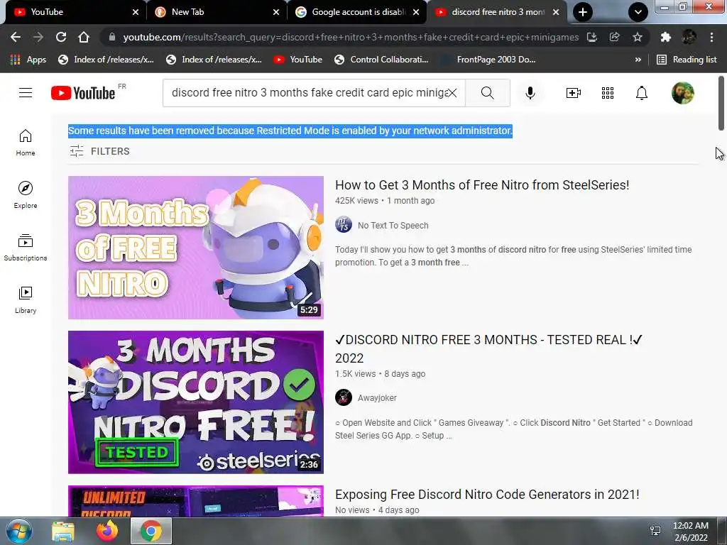Open the YouTube hamburger guide menu

pos(26,93)
